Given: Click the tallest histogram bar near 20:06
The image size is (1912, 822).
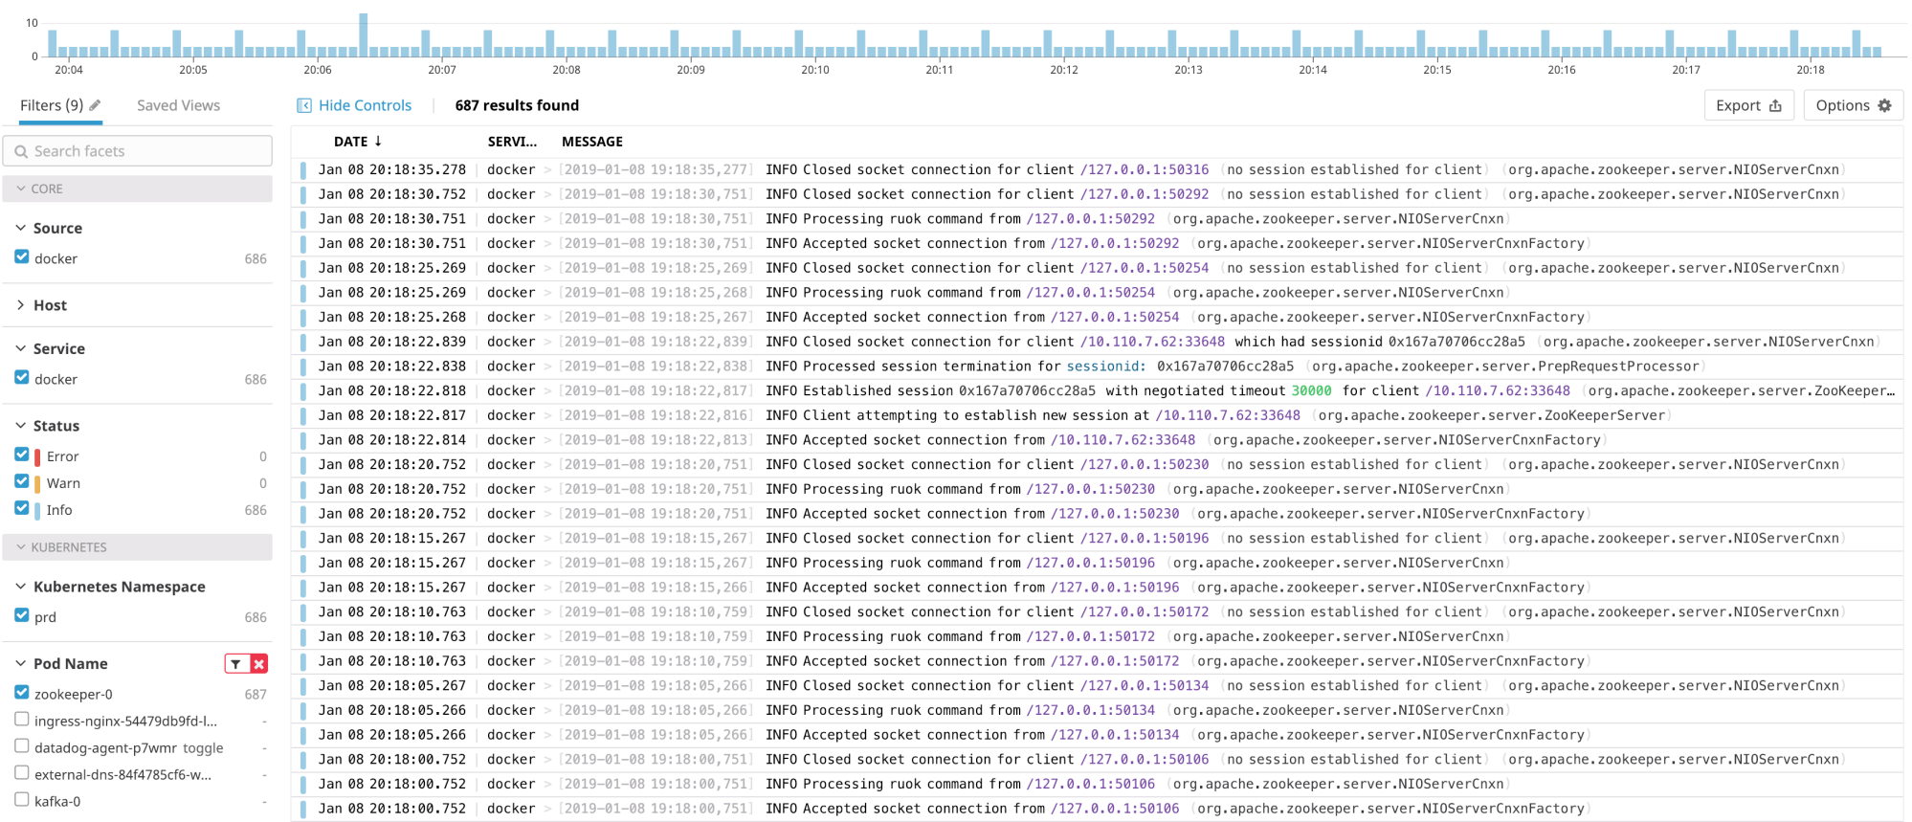Looking at the screenshot, I should [364, 34].
